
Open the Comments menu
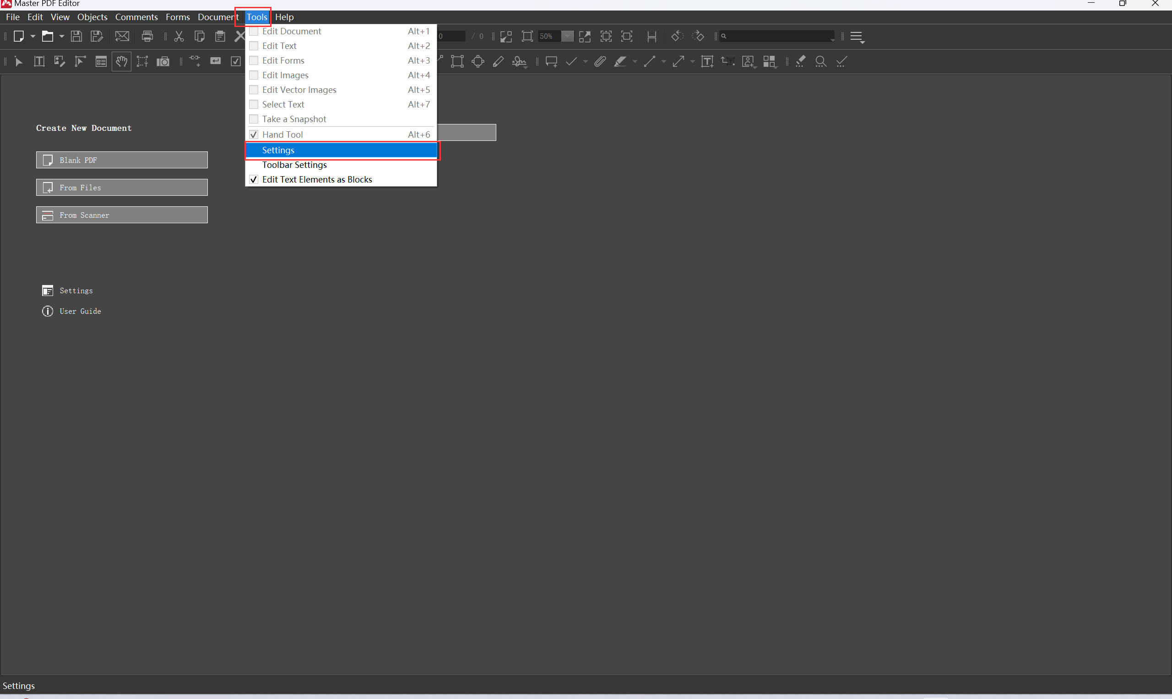coord(136,17)
